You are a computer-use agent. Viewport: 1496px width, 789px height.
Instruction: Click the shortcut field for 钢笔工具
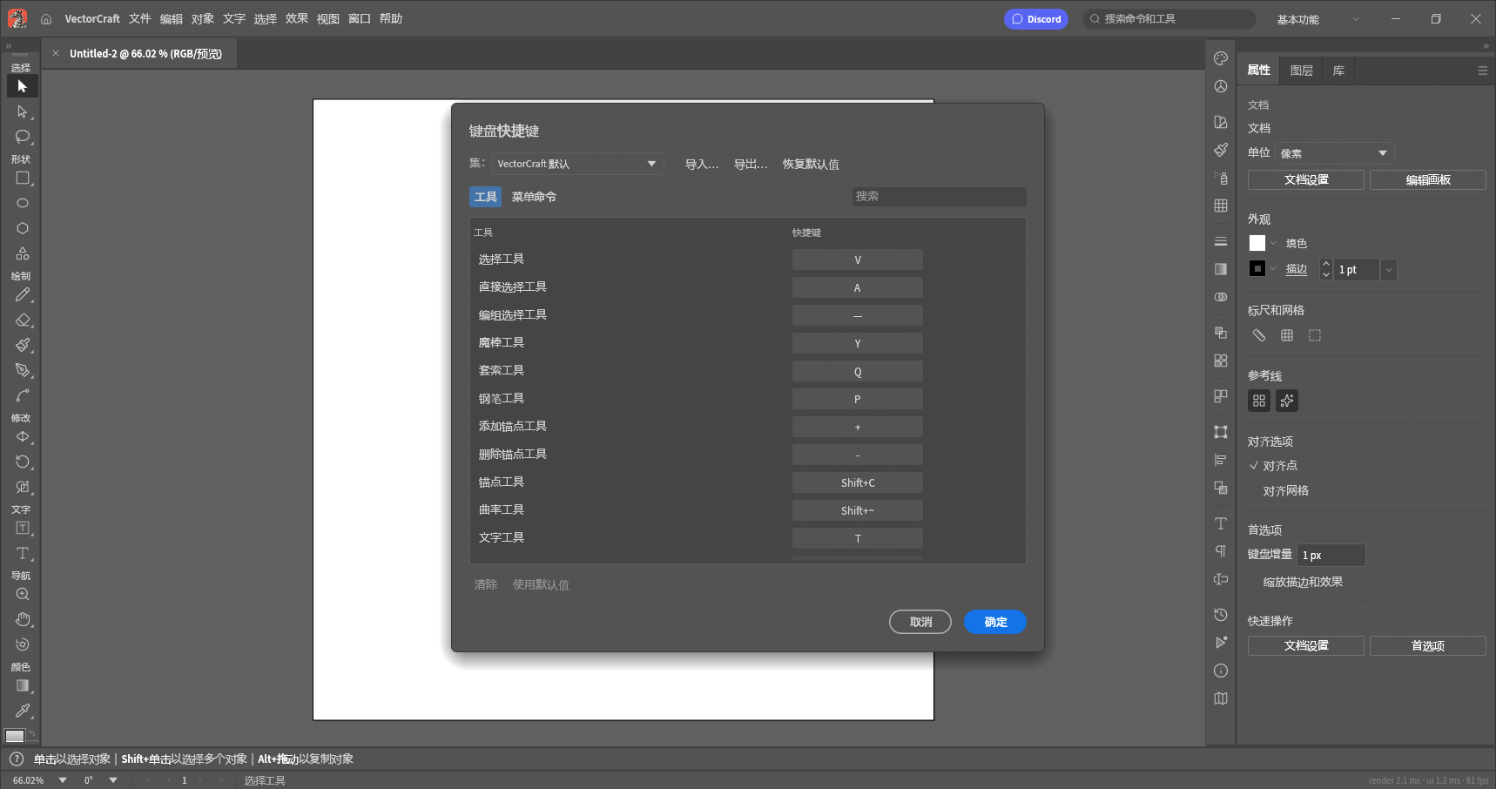[858, 399]
